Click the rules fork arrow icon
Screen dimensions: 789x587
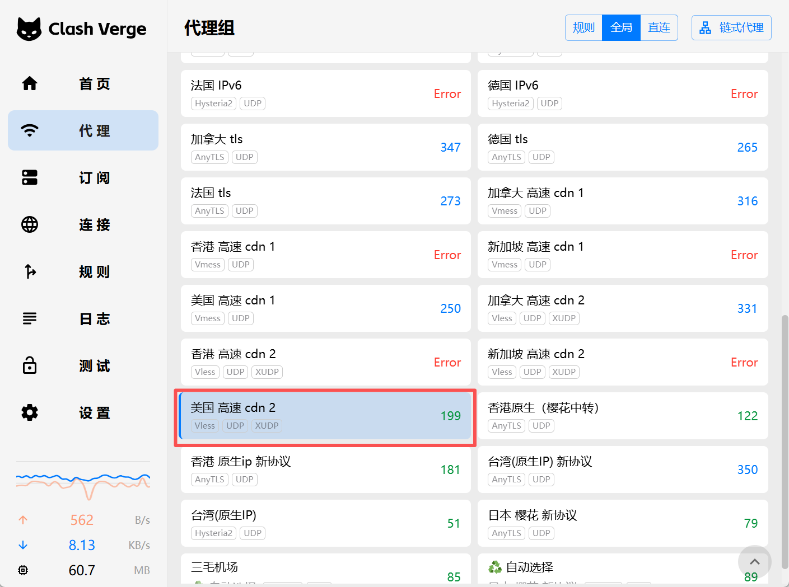point(30,271)
